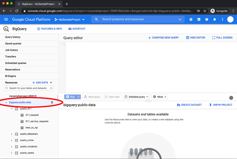Click the help icon in resources search box
Image resolution: width=237 pixels, height=159 pixels.
[51, 88]
